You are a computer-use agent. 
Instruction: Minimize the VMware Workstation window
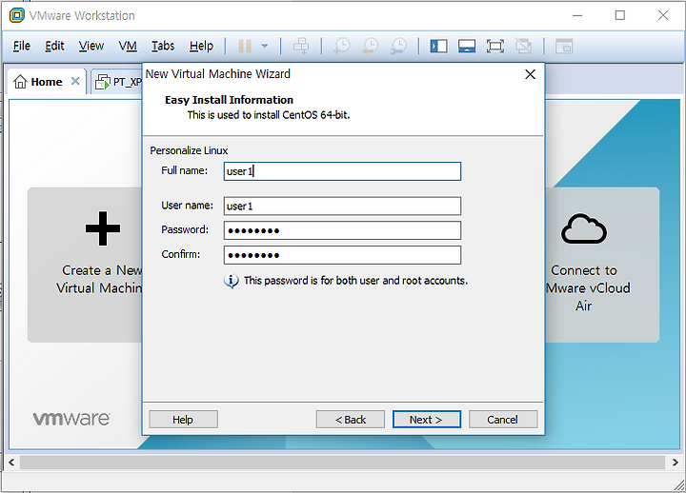pyautogui.click(x=577, y=16)
